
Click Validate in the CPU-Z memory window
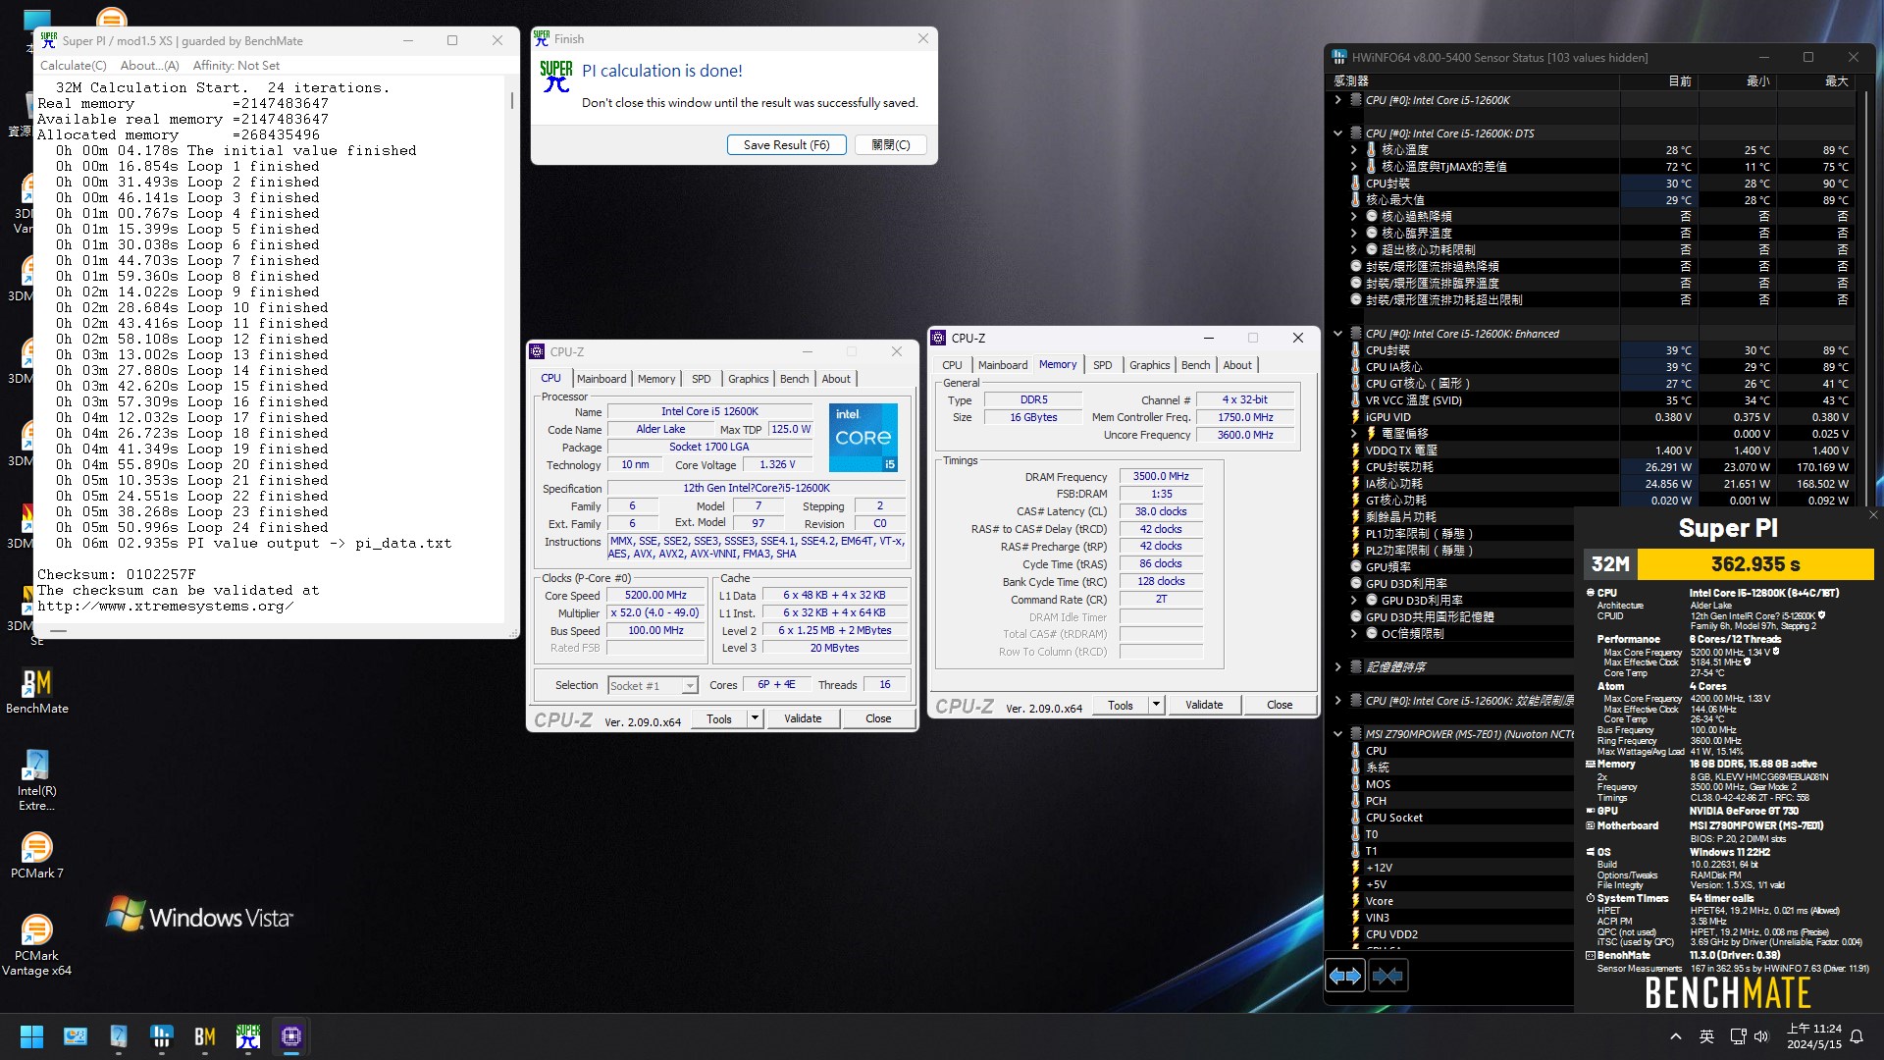click(x=1204, y=705)
